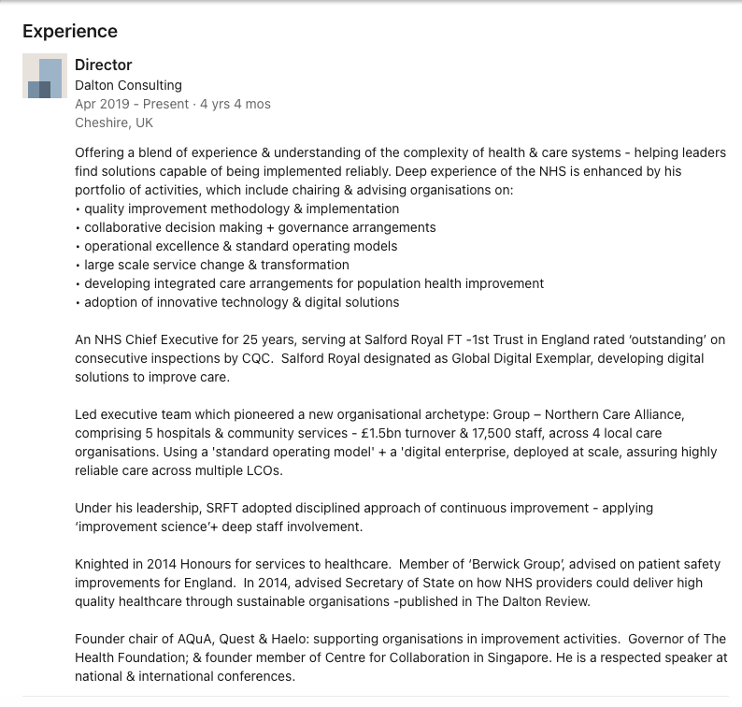Open the Director job title

(103, 65)
